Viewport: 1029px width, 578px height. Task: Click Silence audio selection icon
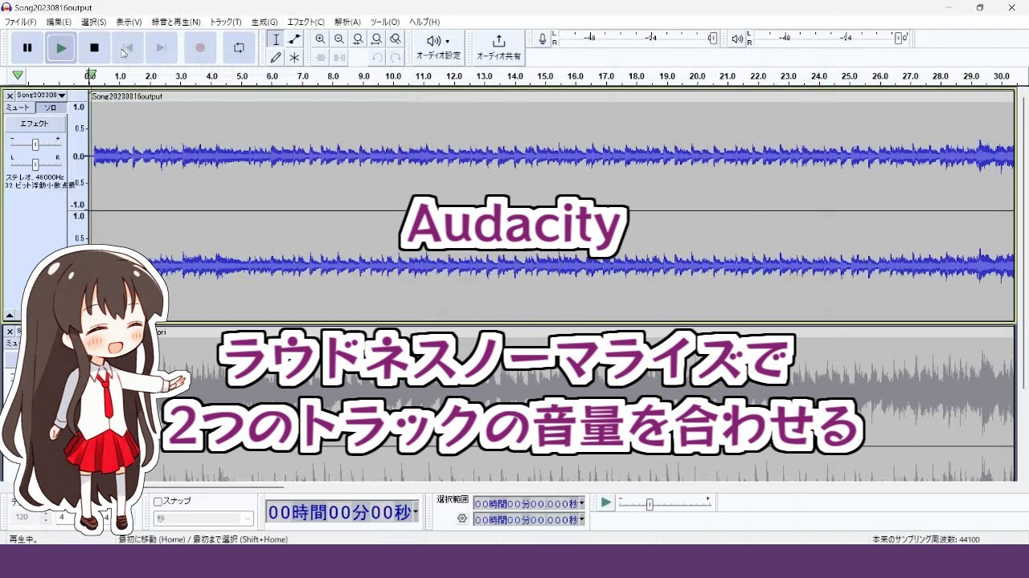coord(339,57)
